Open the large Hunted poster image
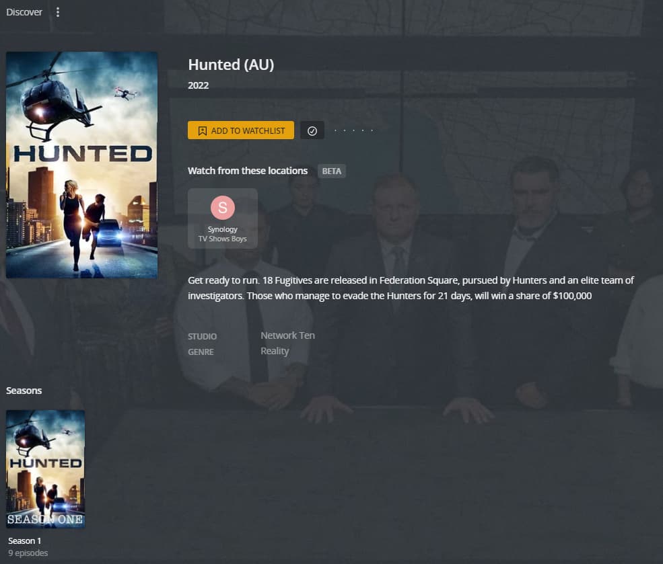The height and width of the screenshot is (564, 663). point(81,165)
